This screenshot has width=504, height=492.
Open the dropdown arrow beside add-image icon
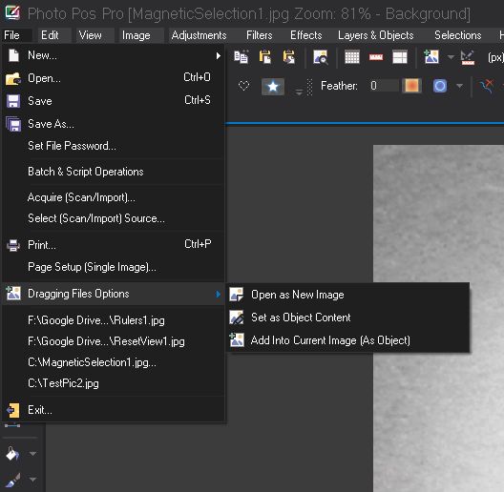click(451, 57)
